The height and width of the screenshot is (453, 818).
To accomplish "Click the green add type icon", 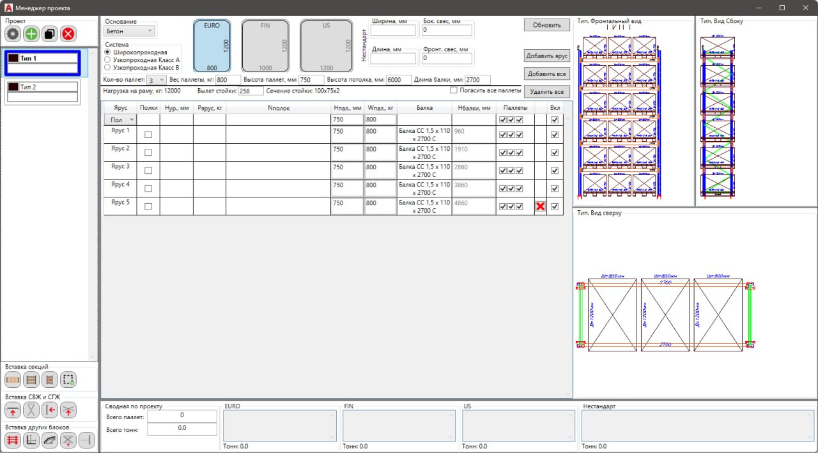I will pos(31,34).
